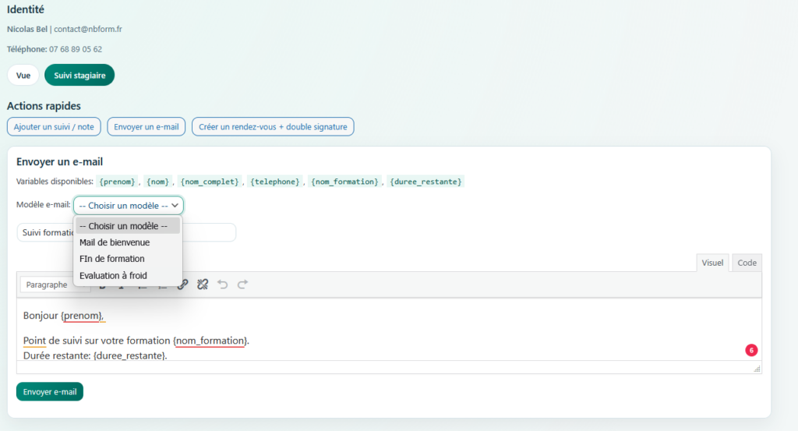798x431 pixels.
Task: Click "Créer un rendez-vous + double signature"
Action: point(273,126)
